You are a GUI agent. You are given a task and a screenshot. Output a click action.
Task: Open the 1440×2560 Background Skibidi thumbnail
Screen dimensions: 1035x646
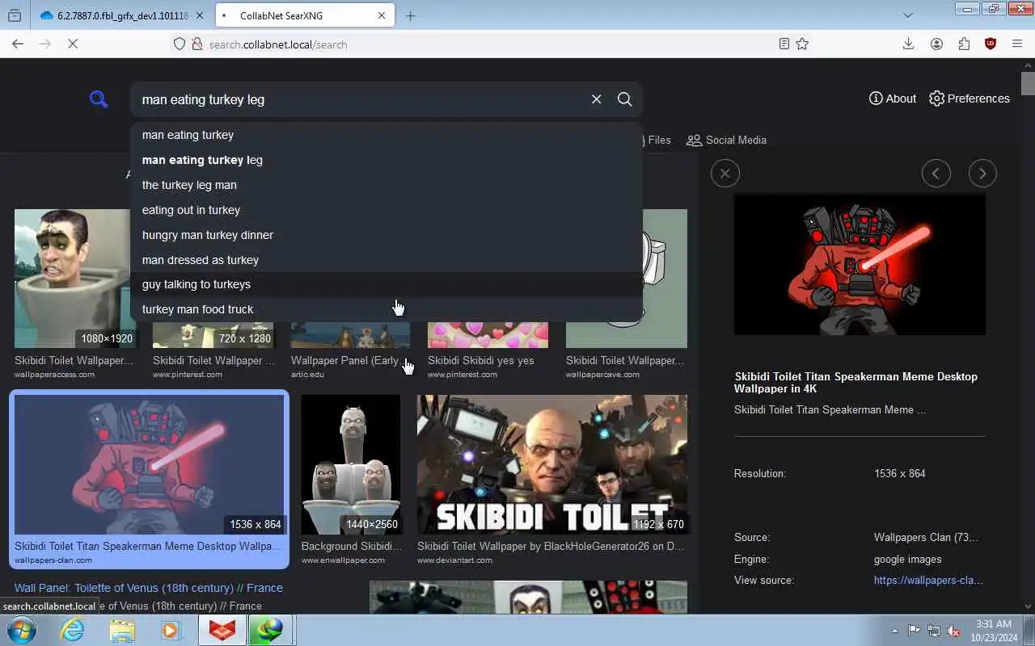point(351,464)
